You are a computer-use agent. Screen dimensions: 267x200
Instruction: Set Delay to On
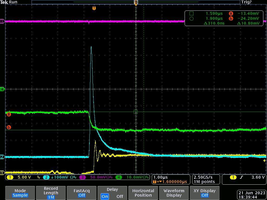tap(105, 196)
